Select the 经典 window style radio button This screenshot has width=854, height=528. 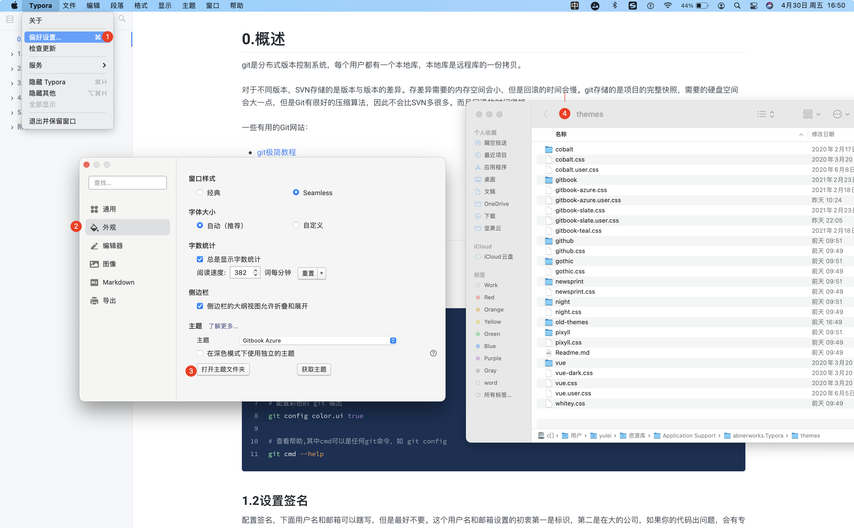tap(200, 192)
